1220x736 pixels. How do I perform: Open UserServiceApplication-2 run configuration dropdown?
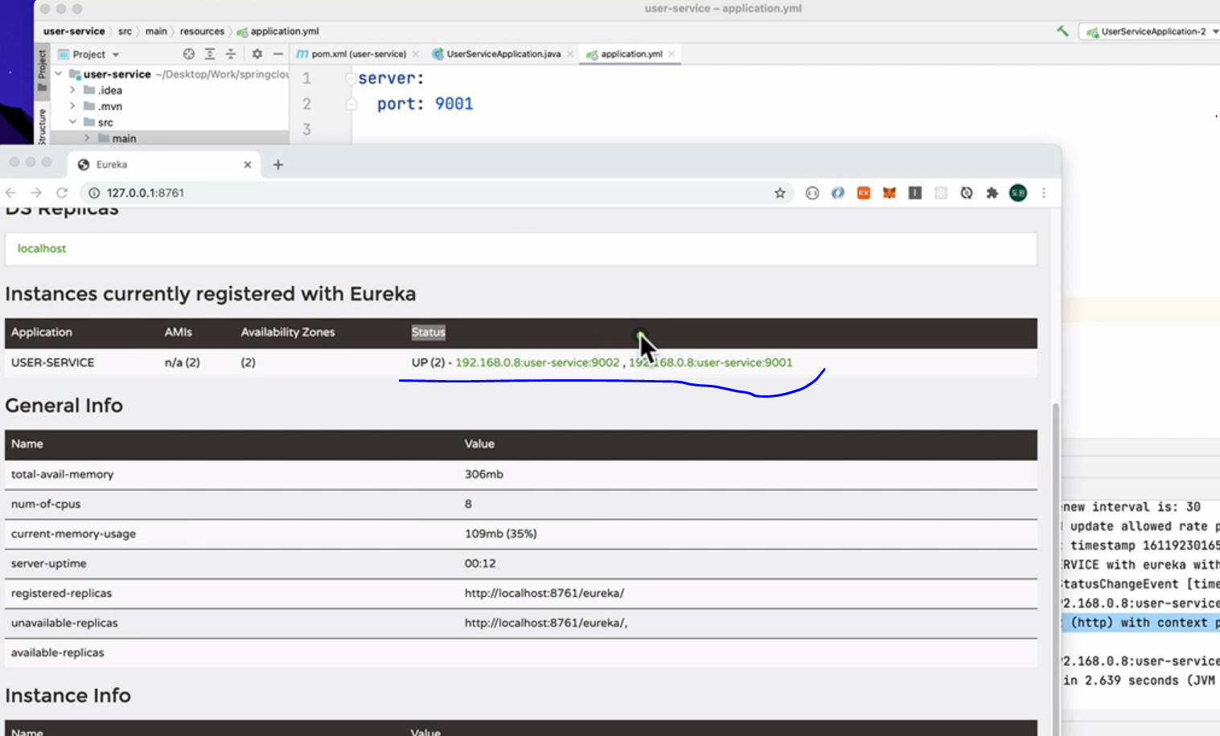pos(1152,31)
